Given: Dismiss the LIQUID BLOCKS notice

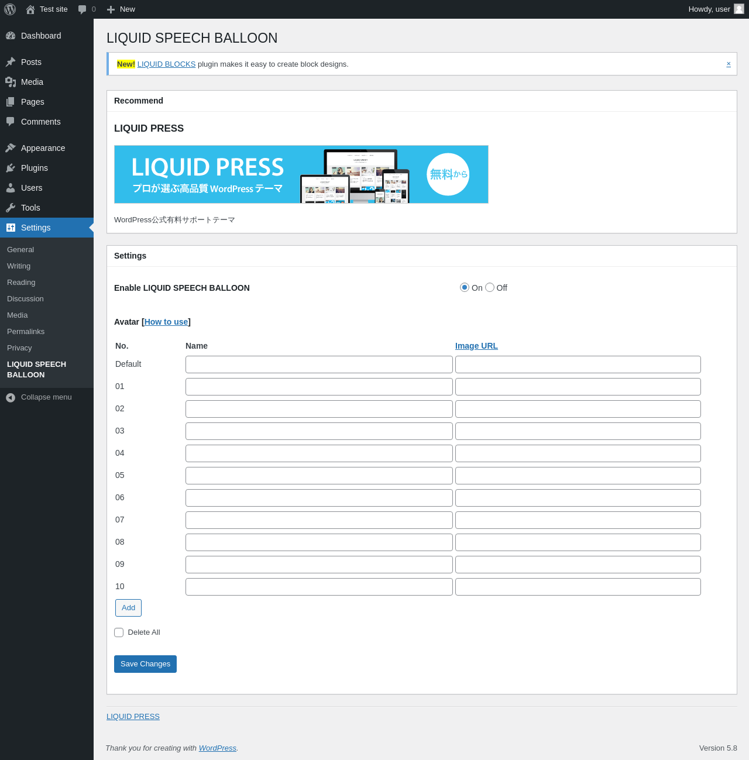Looking at the screenshot, I should (x=729, y=64).
